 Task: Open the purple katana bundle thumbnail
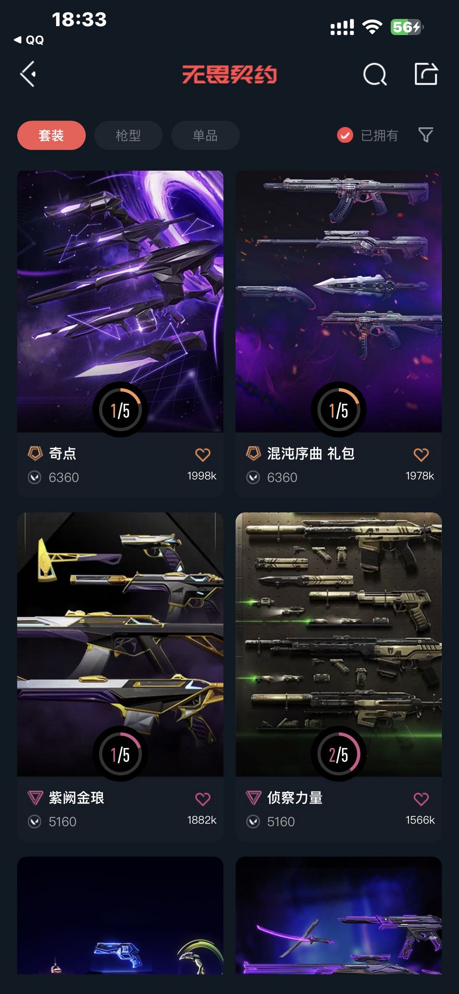339,915
